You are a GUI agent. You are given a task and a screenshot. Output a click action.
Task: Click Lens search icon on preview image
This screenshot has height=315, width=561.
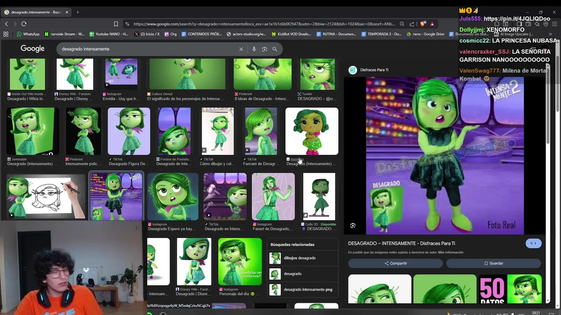pos(353,226)
